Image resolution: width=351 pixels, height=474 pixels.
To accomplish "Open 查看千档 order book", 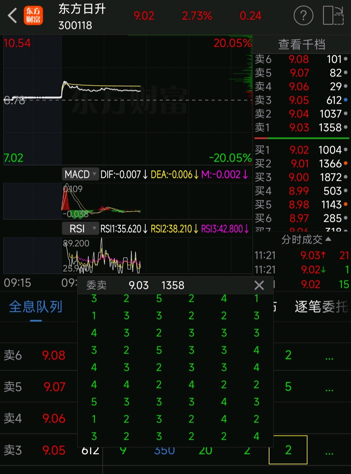I will pos(302,45).
